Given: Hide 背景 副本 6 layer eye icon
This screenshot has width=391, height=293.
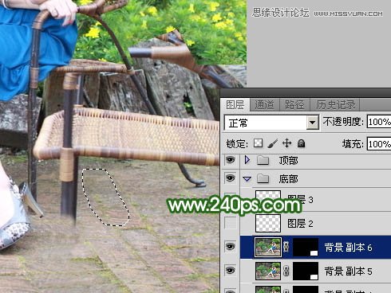Looking at the screenshot, I should (231, 247).
